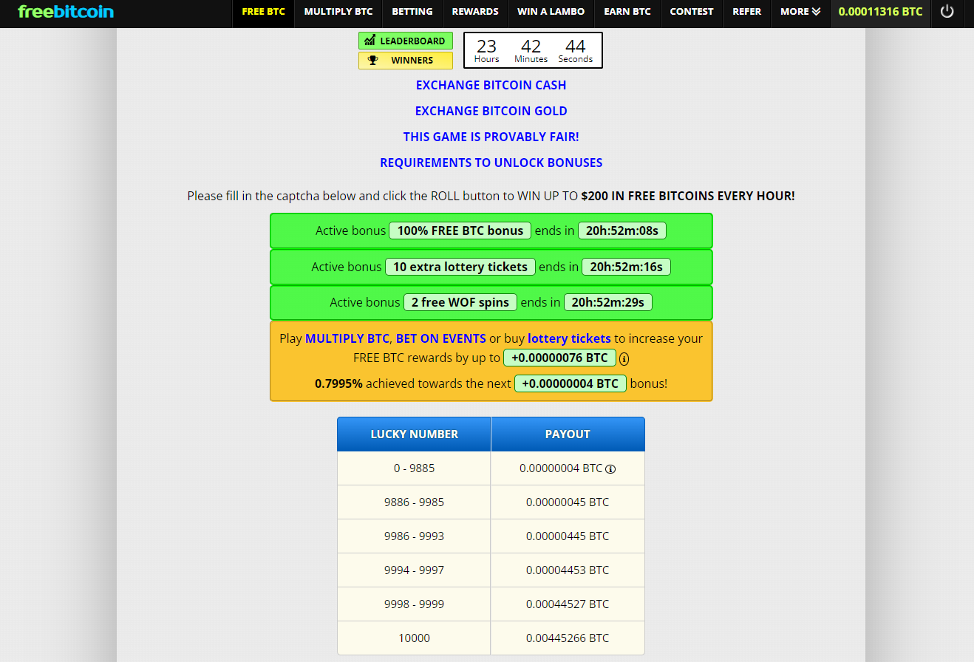Click the 0.7995% progress text

[x=338, y=383]
